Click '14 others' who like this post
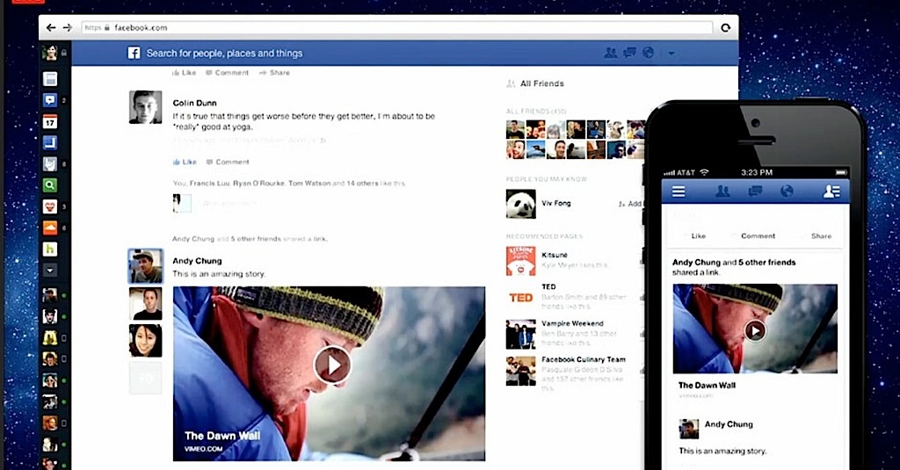900x470 pixels. click(362, 184)
